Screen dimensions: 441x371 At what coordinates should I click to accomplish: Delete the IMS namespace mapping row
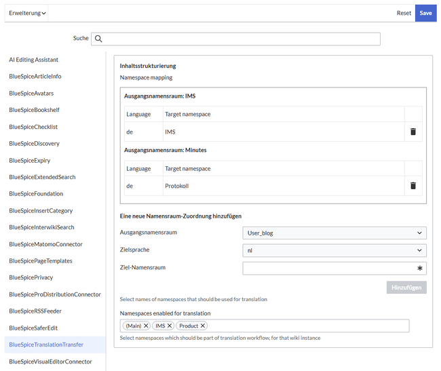[413, 132]
